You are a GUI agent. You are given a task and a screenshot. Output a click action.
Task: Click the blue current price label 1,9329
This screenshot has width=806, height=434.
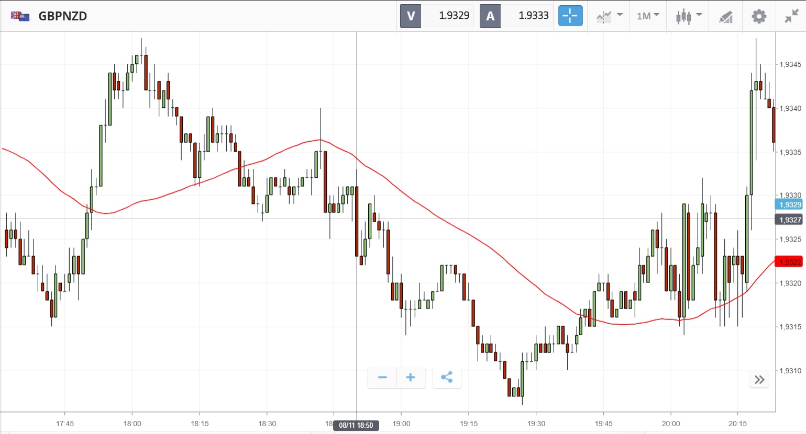point(789,204)
